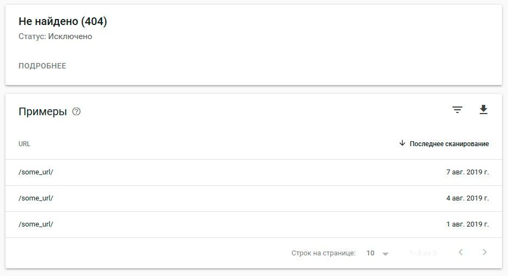This screenshot has width=508, height=276.
Task: Click the date 1 авг. 2019 г.
Action: click(x=467, y=224)
